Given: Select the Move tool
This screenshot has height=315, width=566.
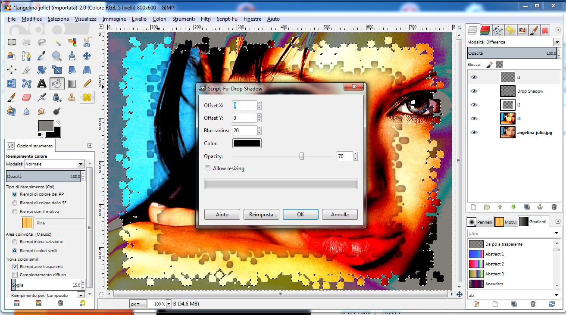Looking at the screenshot, I should pyautogui.click(x=87, y=56).
